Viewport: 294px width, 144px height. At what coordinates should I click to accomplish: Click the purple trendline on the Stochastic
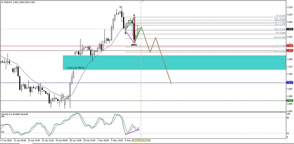pyautogui.click(x=132, y=132)
